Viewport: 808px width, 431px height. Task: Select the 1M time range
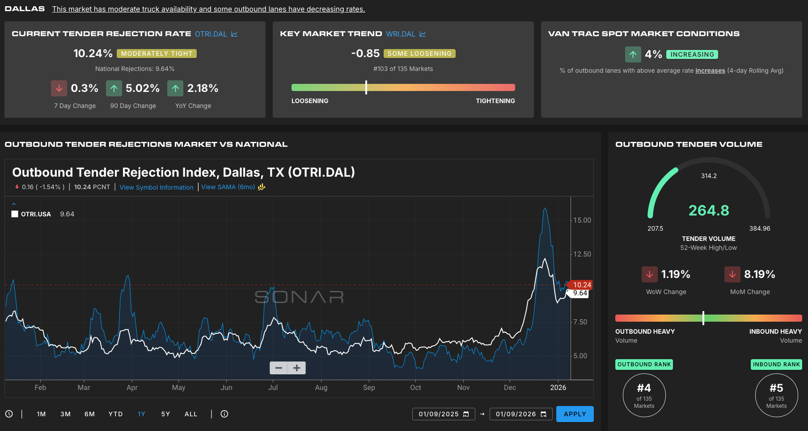coord(41,414)
